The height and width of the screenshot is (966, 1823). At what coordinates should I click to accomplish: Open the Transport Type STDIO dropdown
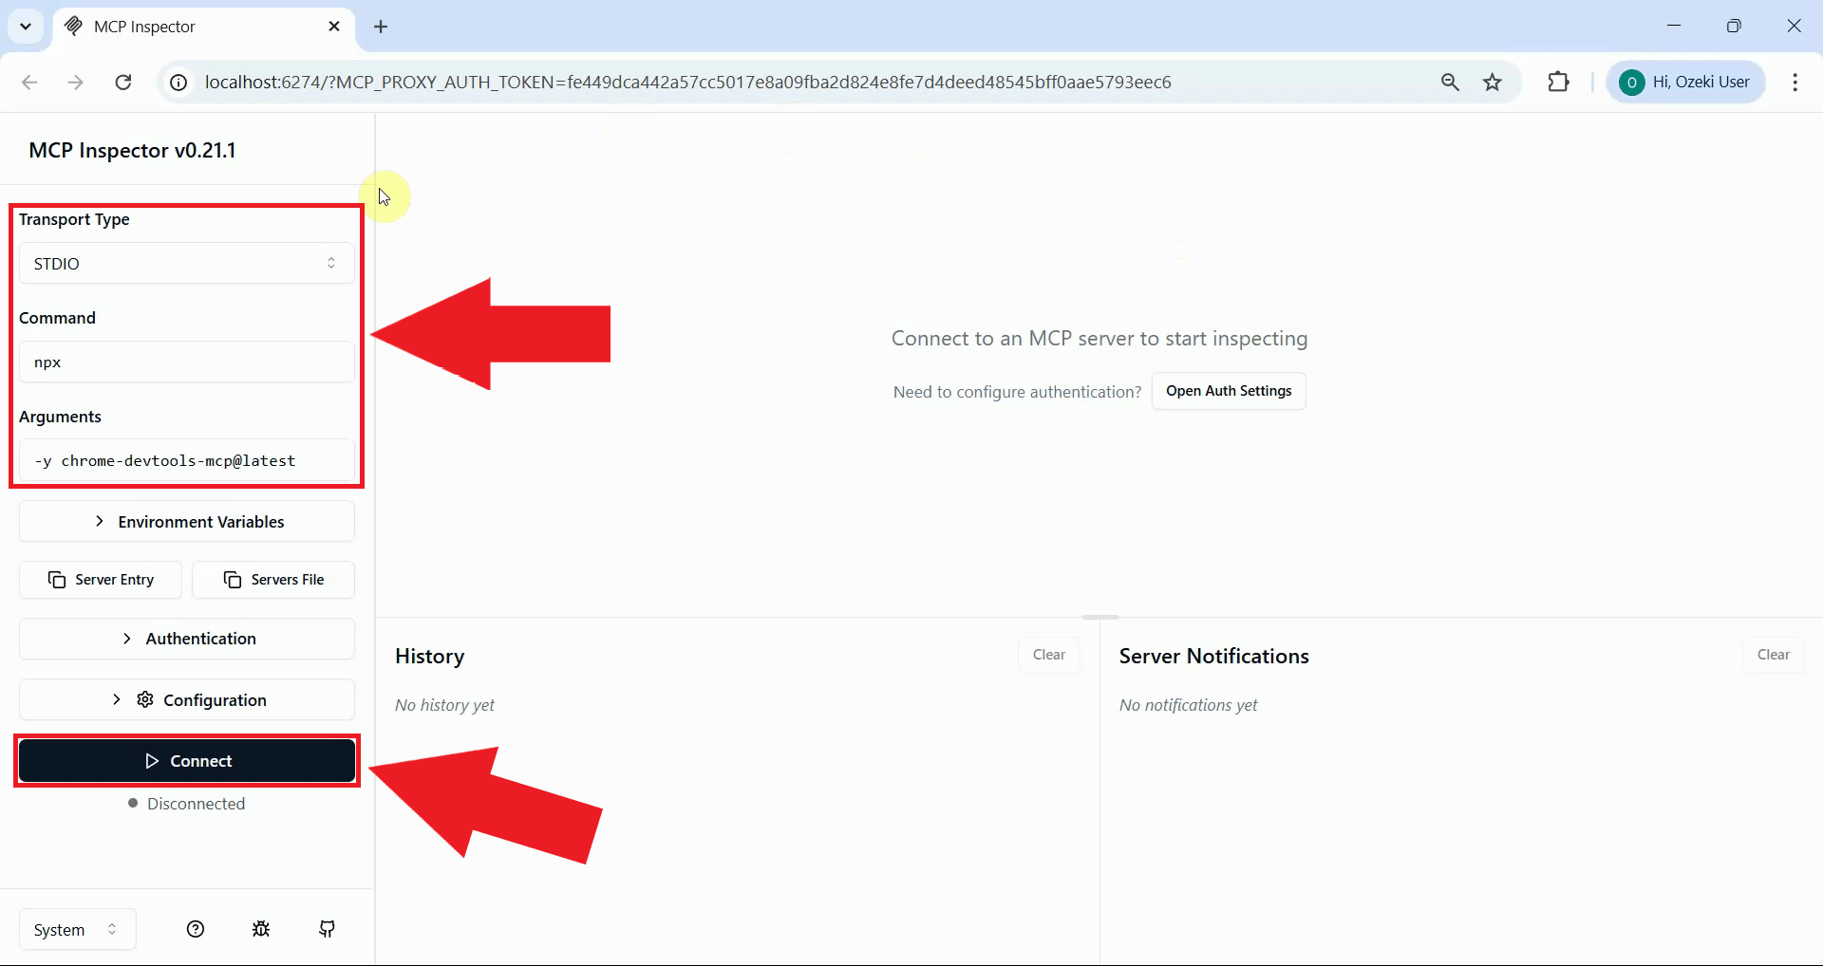(186, 263)
